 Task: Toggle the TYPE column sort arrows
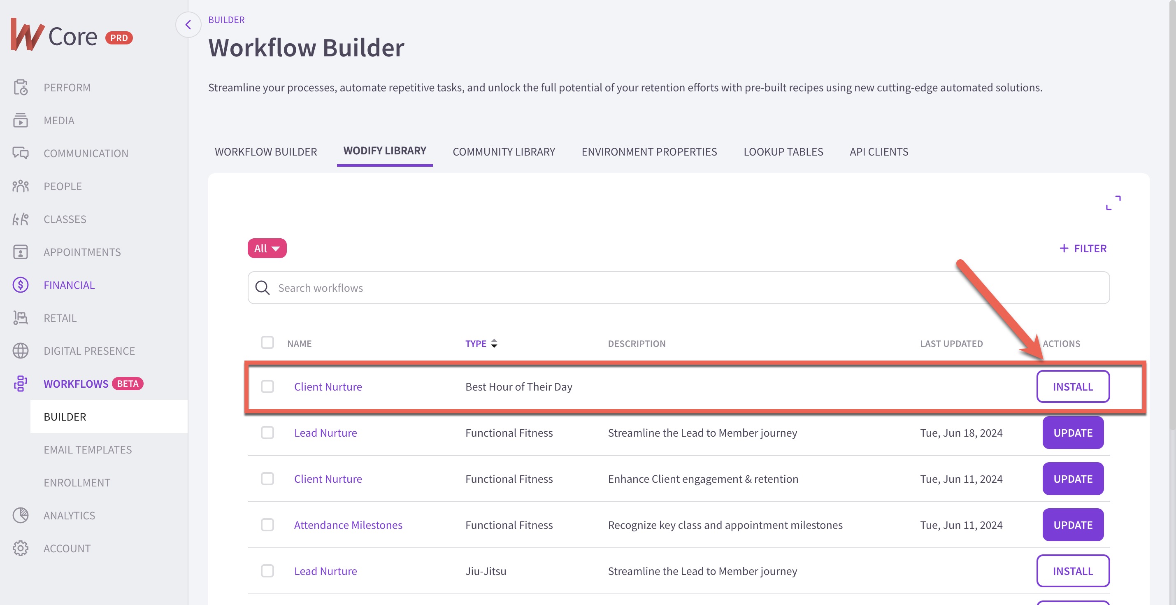point(495,343)
